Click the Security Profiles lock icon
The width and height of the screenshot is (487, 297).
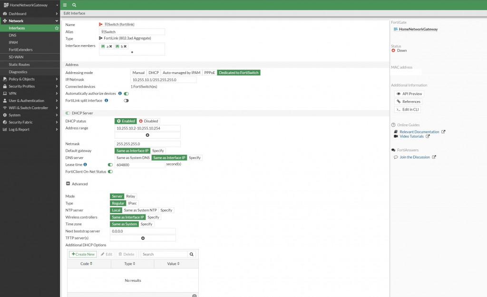click(5, 86)
